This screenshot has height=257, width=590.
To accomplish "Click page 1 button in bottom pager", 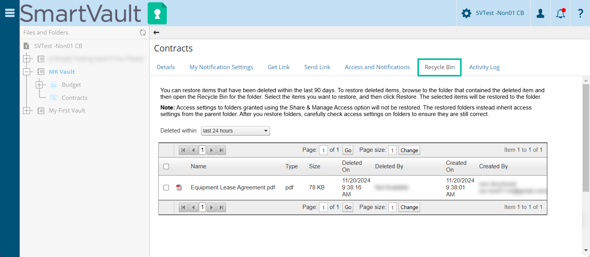I will tap(202, 207).
